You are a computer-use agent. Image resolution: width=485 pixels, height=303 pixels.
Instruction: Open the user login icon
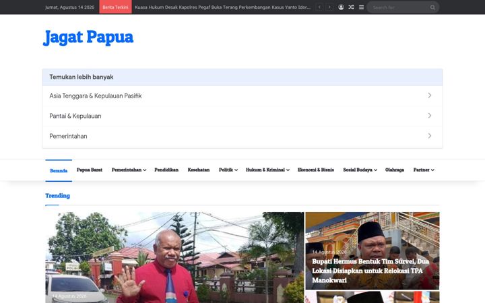(x=341, y=7)
